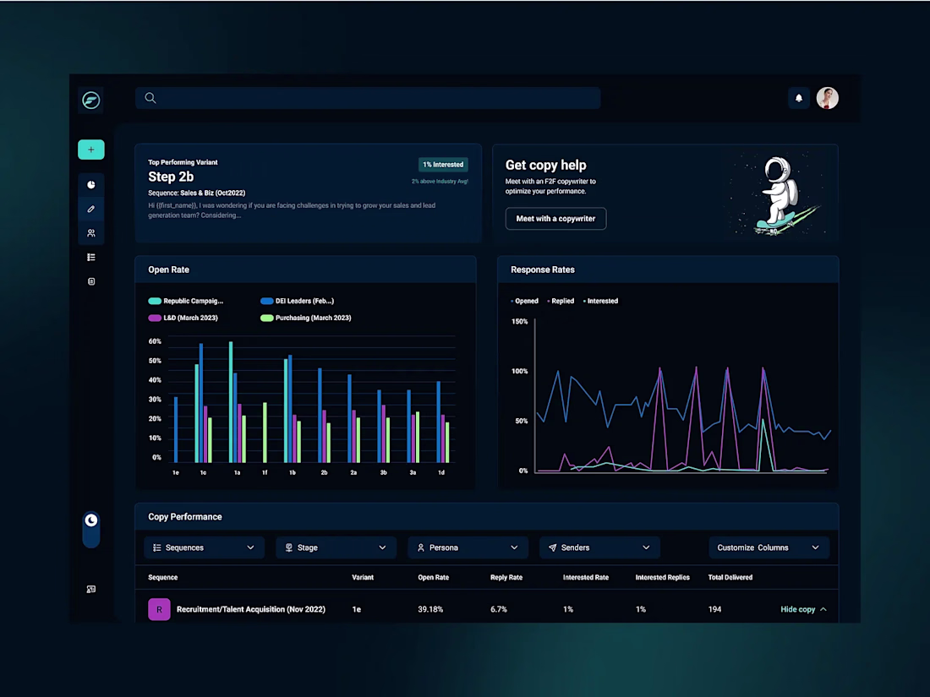Click the icon at sidebar bottom
Image resolution: width=930 pixels, height=697 pixels.
coord(90,589)
